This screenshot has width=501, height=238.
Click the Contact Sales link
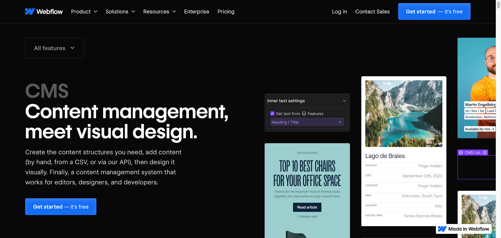coord(372,12)
